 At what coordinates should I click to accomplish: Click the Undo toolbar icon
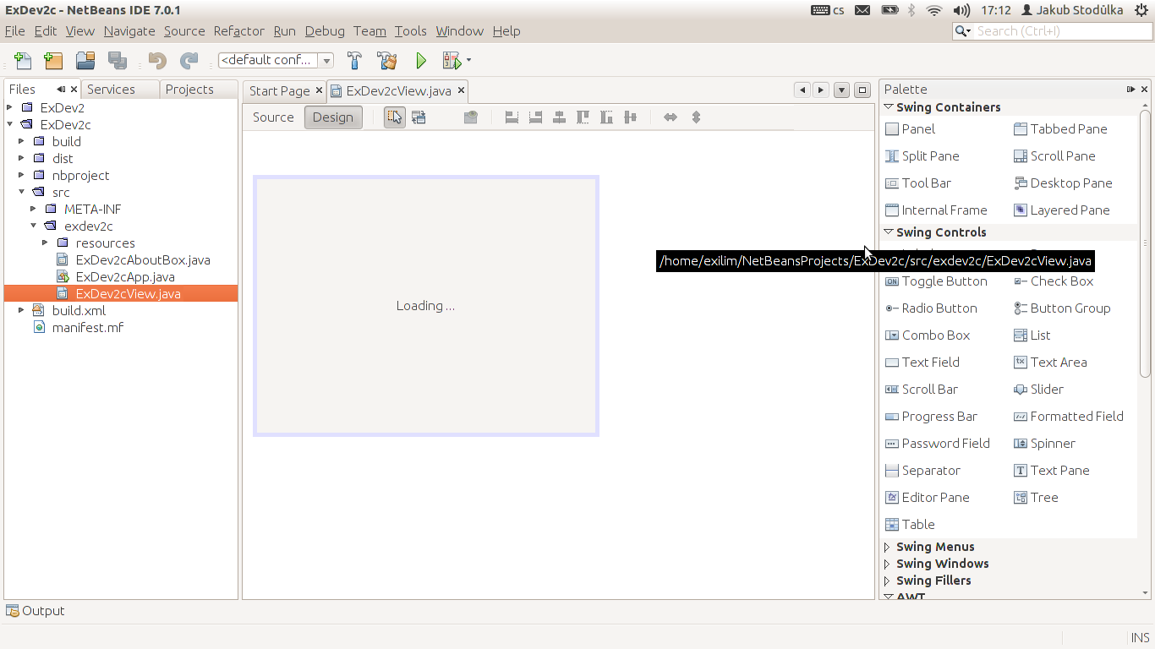point(157,61)
